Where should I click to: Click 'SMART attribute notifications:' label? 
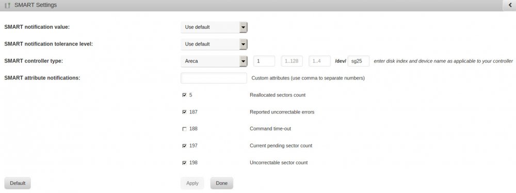coord(42,78)
